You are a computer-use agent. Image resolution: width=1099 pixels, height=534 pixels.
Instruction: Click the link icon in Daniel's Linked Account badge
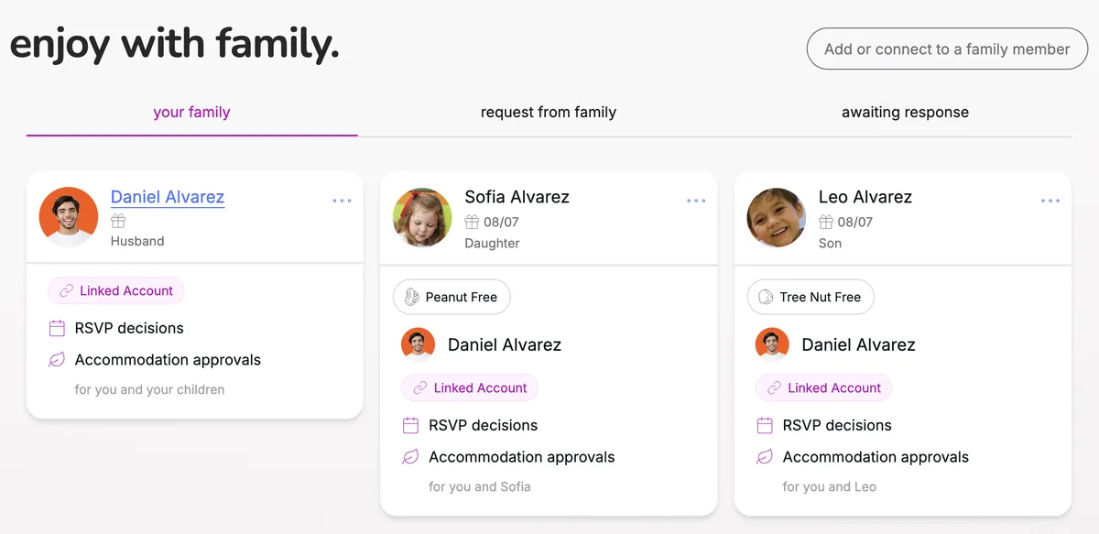click(66, 291)
